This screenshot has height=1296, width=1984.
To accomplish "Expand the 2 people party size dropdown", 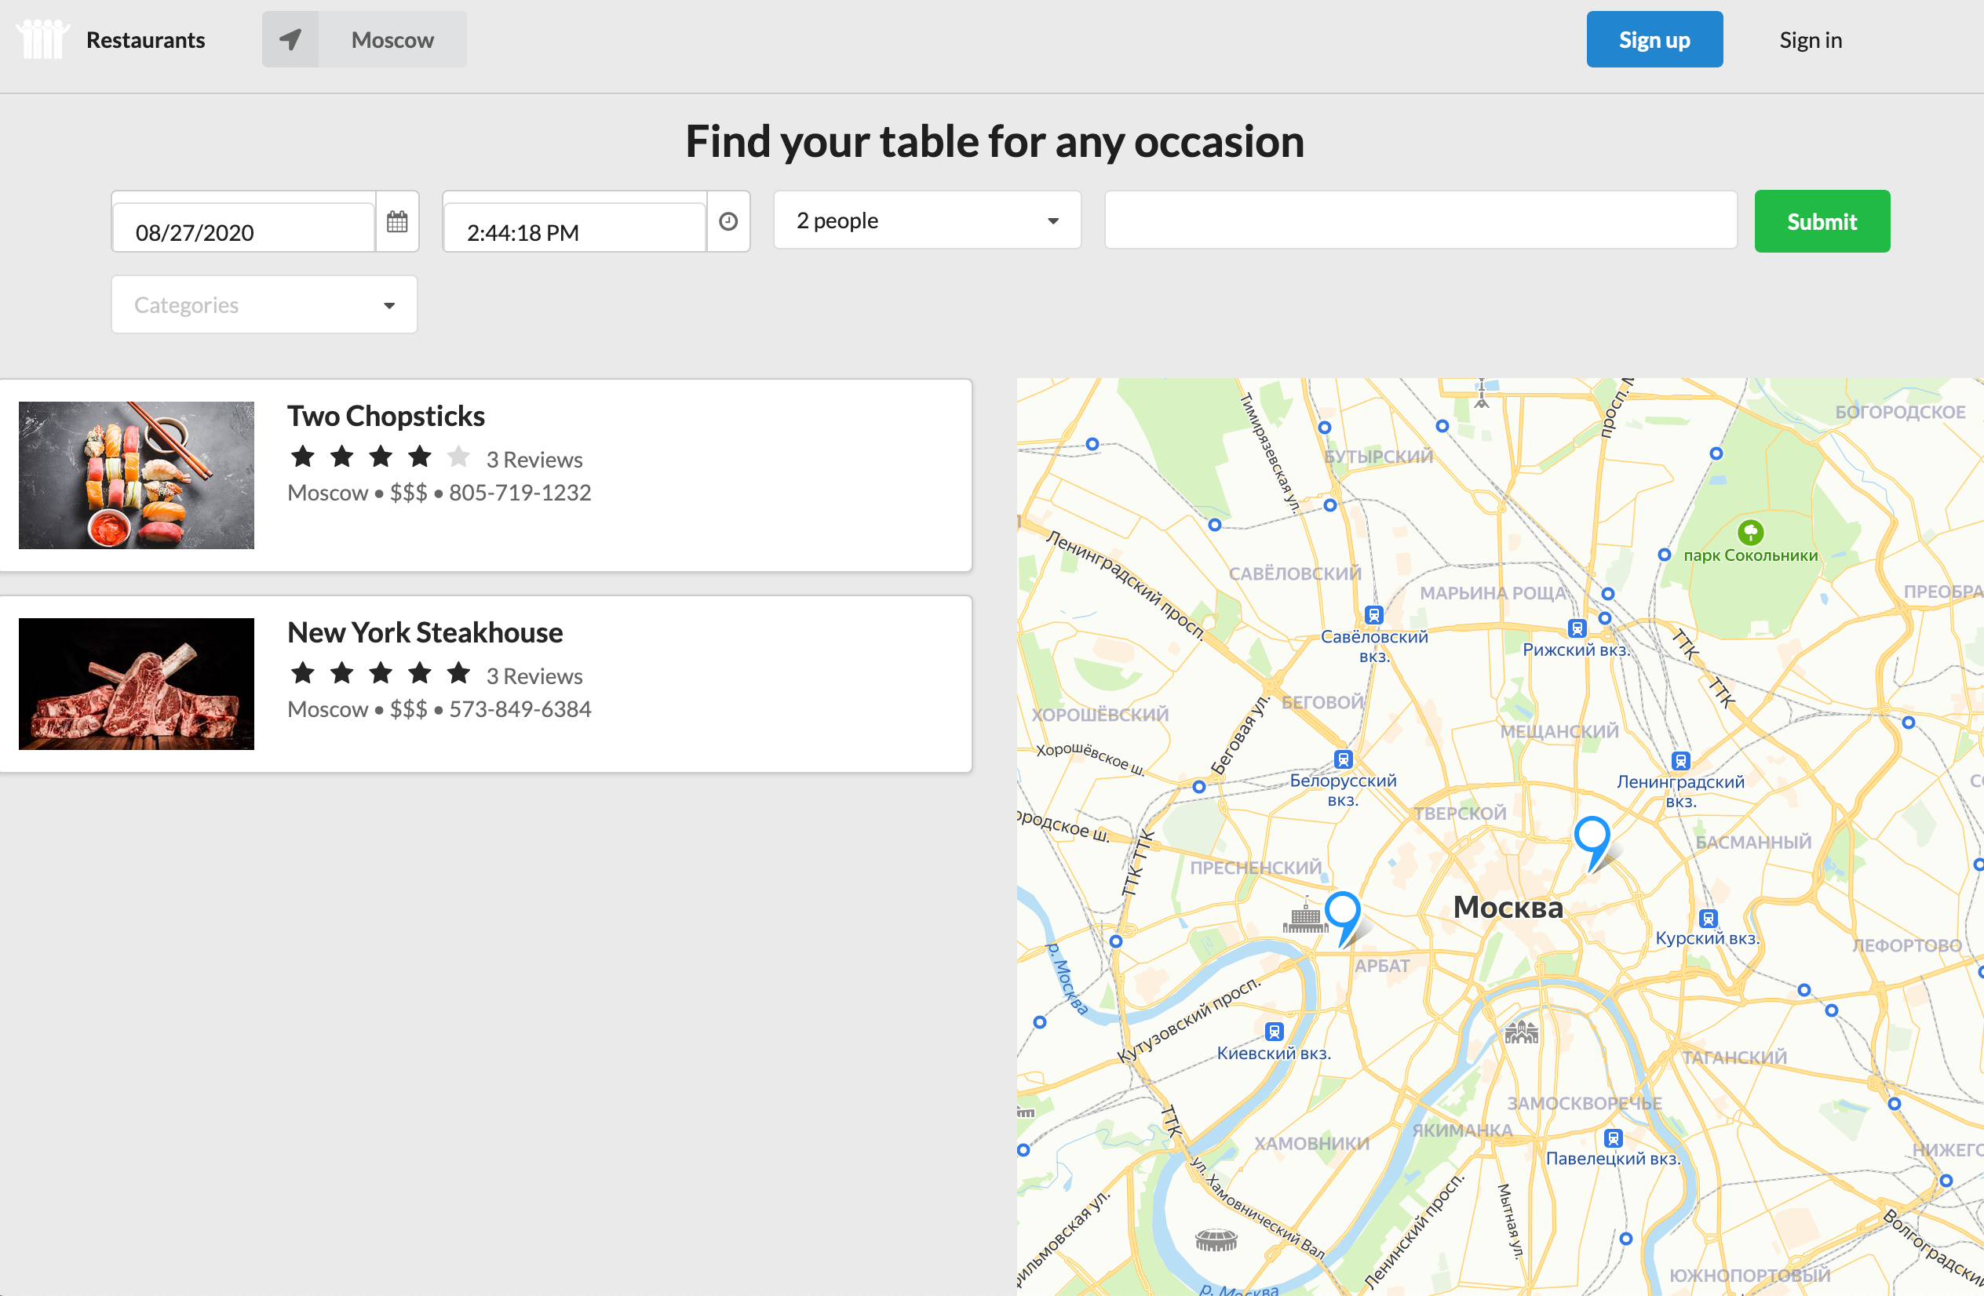I will (928, 220).
